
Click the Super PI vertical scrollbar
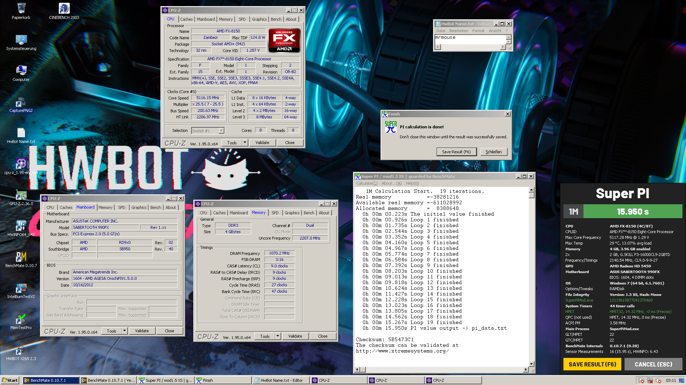coord(532,277)
